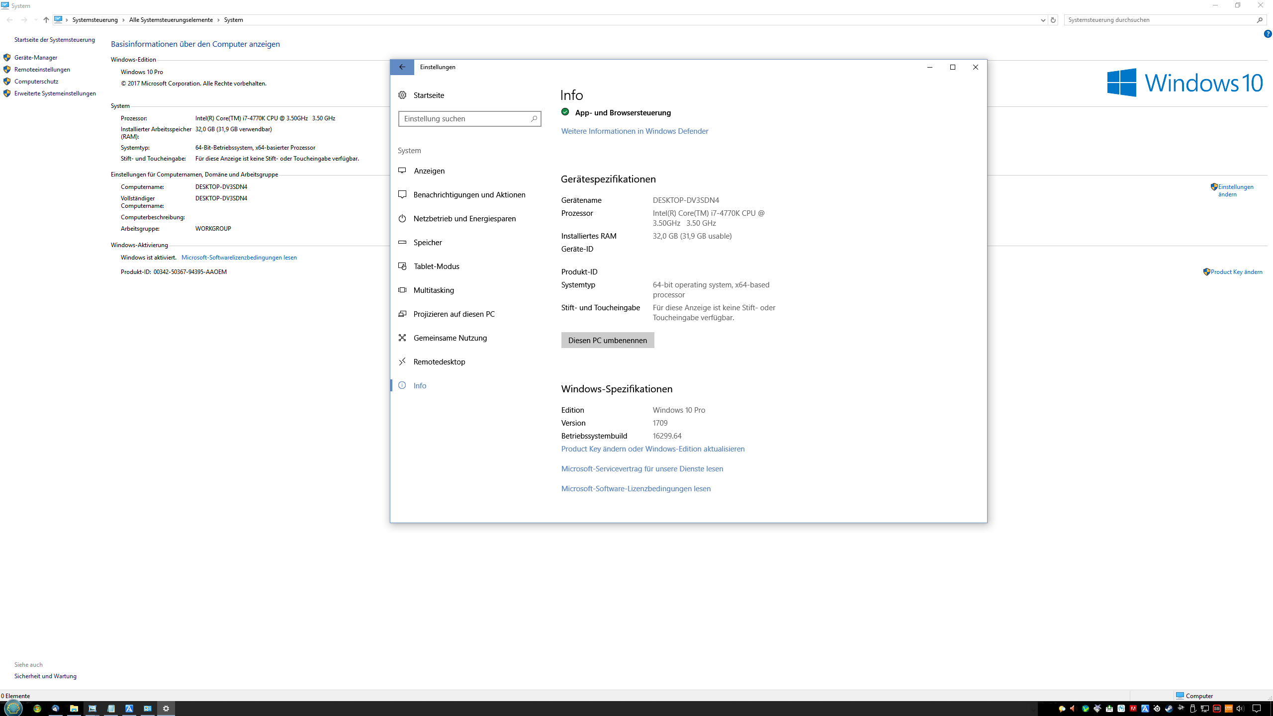This screenshot has height=716, width=1273.
Task: Click the Adobe tray icon
Action: [x=1133, y=709]
